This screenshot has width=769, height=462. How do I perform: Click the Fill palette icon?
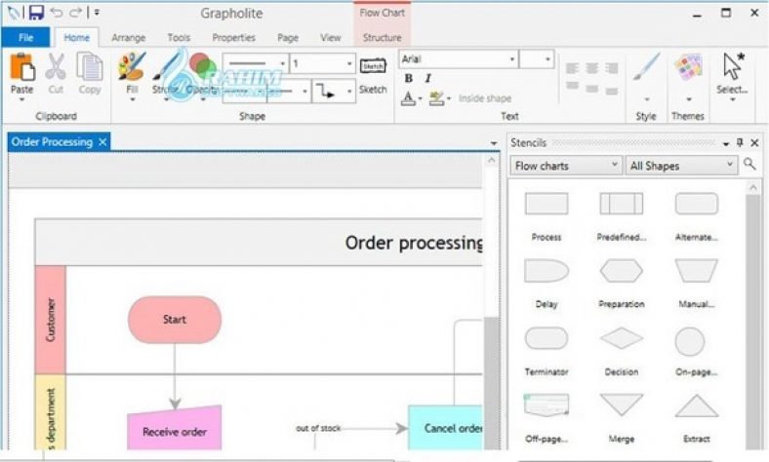pyautogui.click(x=132, y=66)
